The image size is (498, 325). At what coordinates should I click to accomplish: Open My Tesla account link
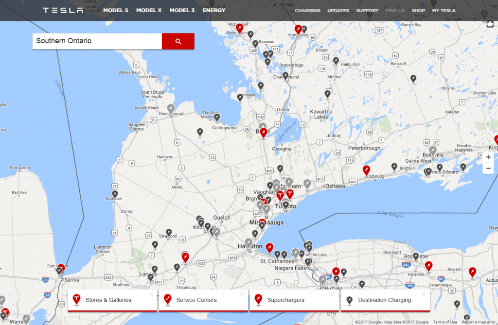tap(444, 11)
